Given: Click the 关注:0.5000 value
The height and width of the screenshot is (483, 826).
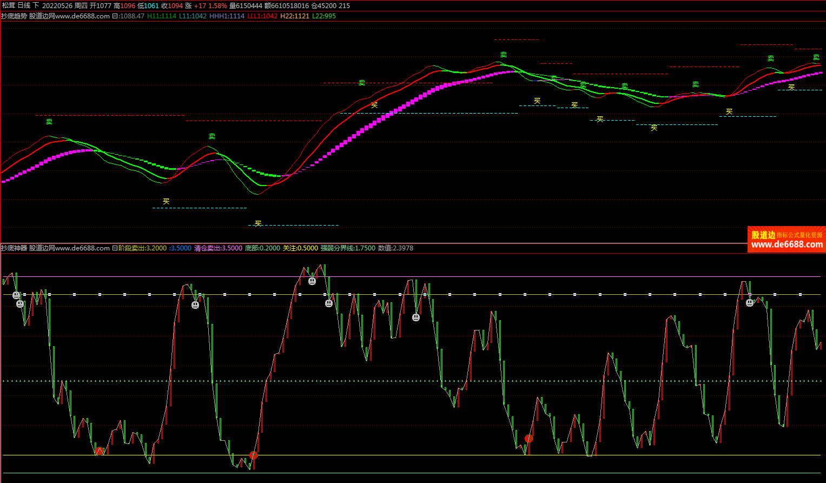Looking at the screenshot, I should pyautogui.click(x=300, y=248).
